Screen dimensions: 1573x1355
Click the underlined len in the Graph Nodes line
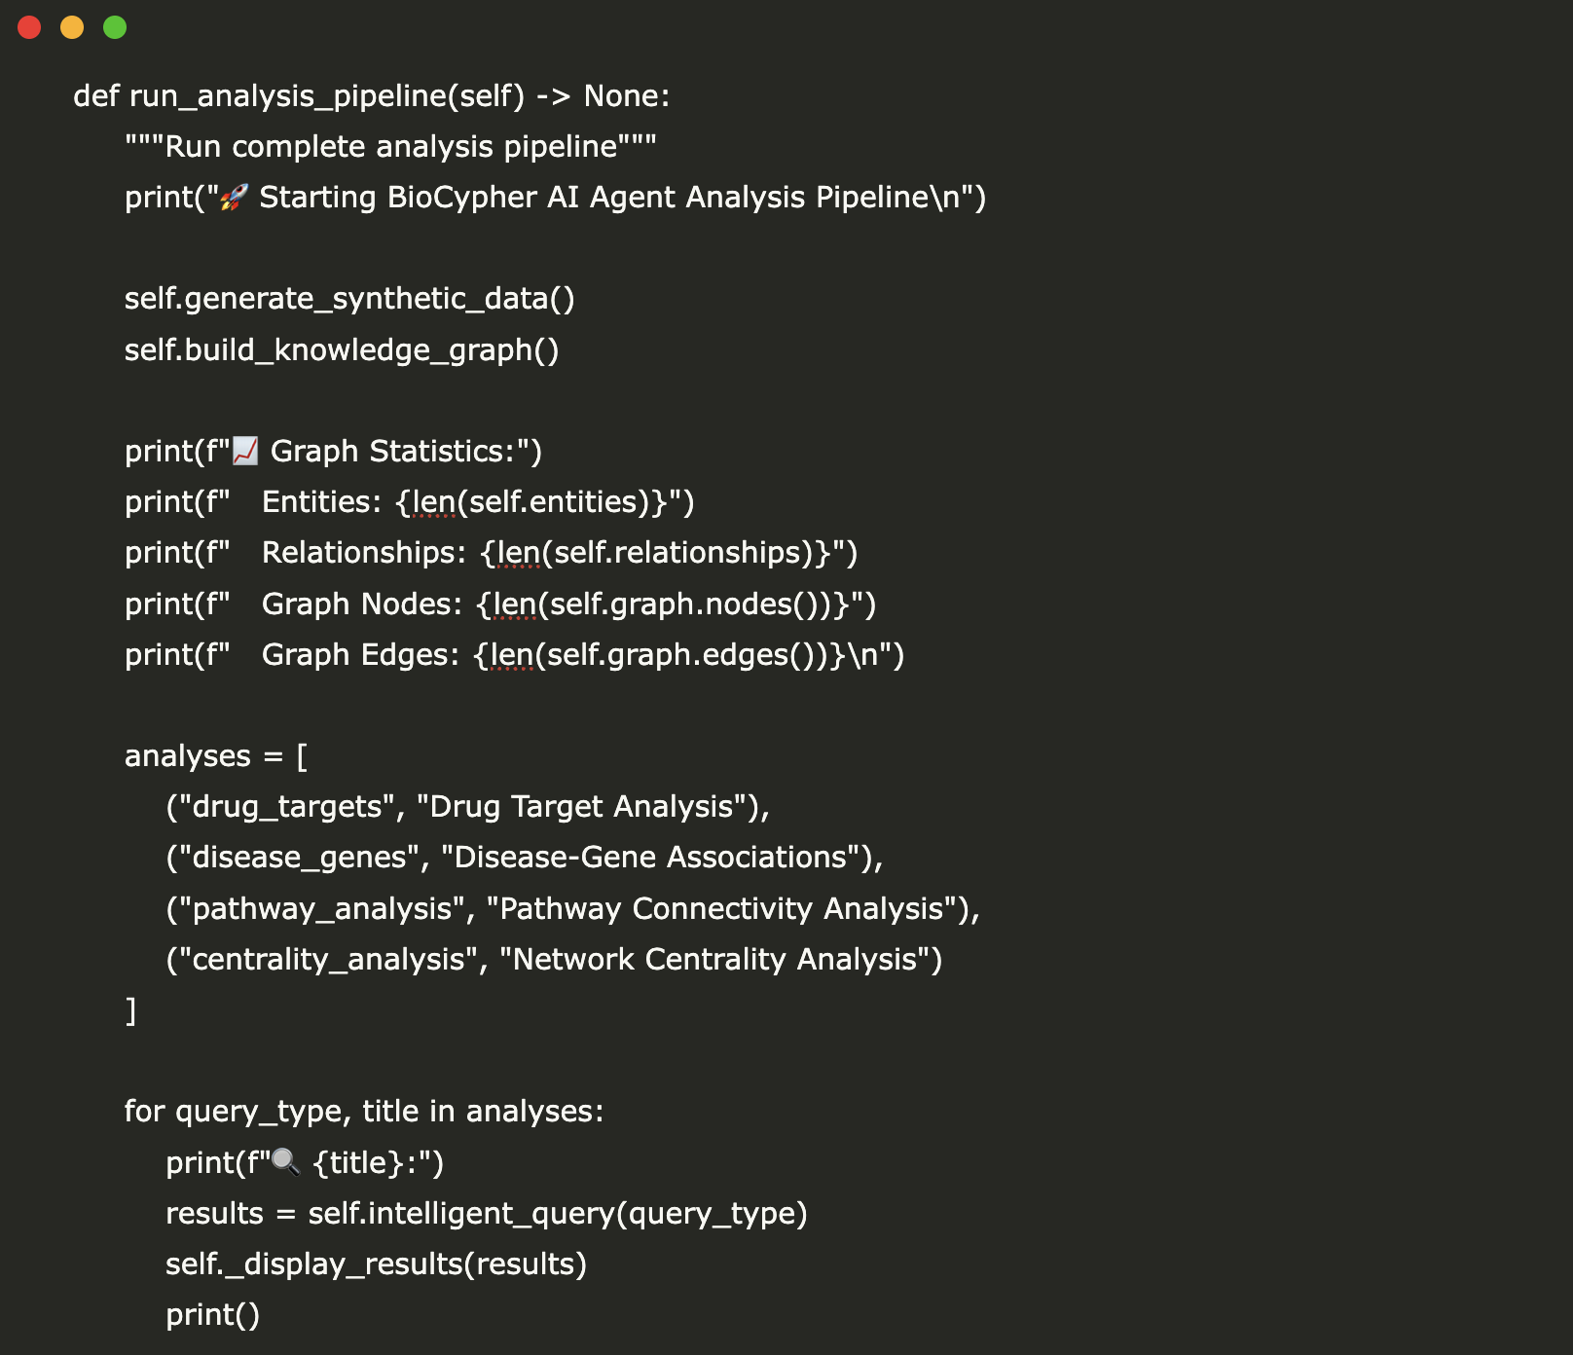click(x=515, y=604)
